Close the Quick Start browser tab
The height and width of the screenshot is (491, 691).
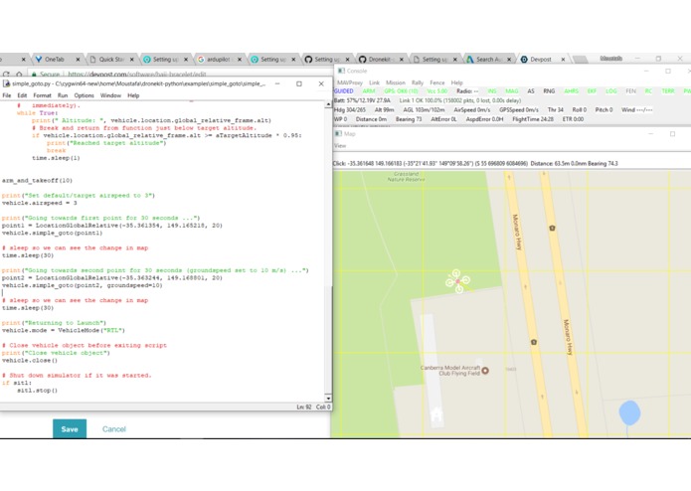point(132,60)
